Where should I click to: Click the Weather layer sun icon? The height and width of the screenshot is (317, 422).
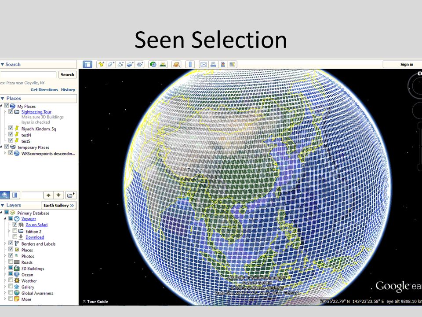(17, 280)
